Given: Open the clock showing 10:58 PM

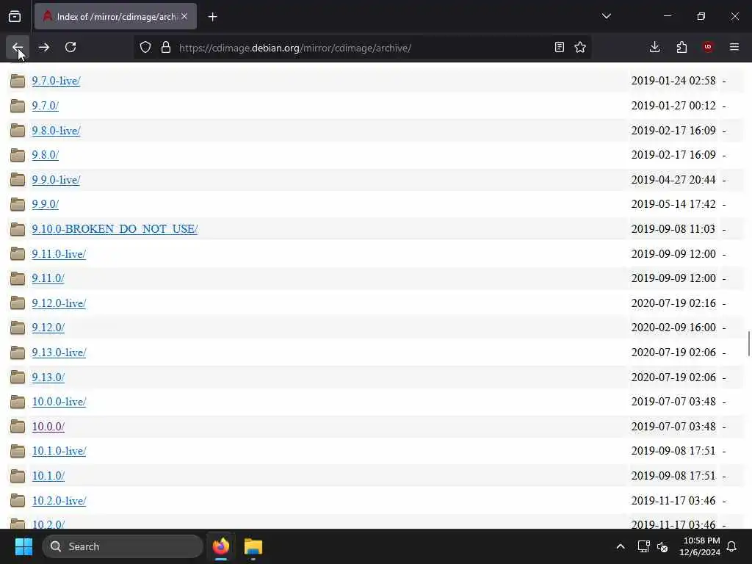Looking at the screenshot, I should (700, 546).
